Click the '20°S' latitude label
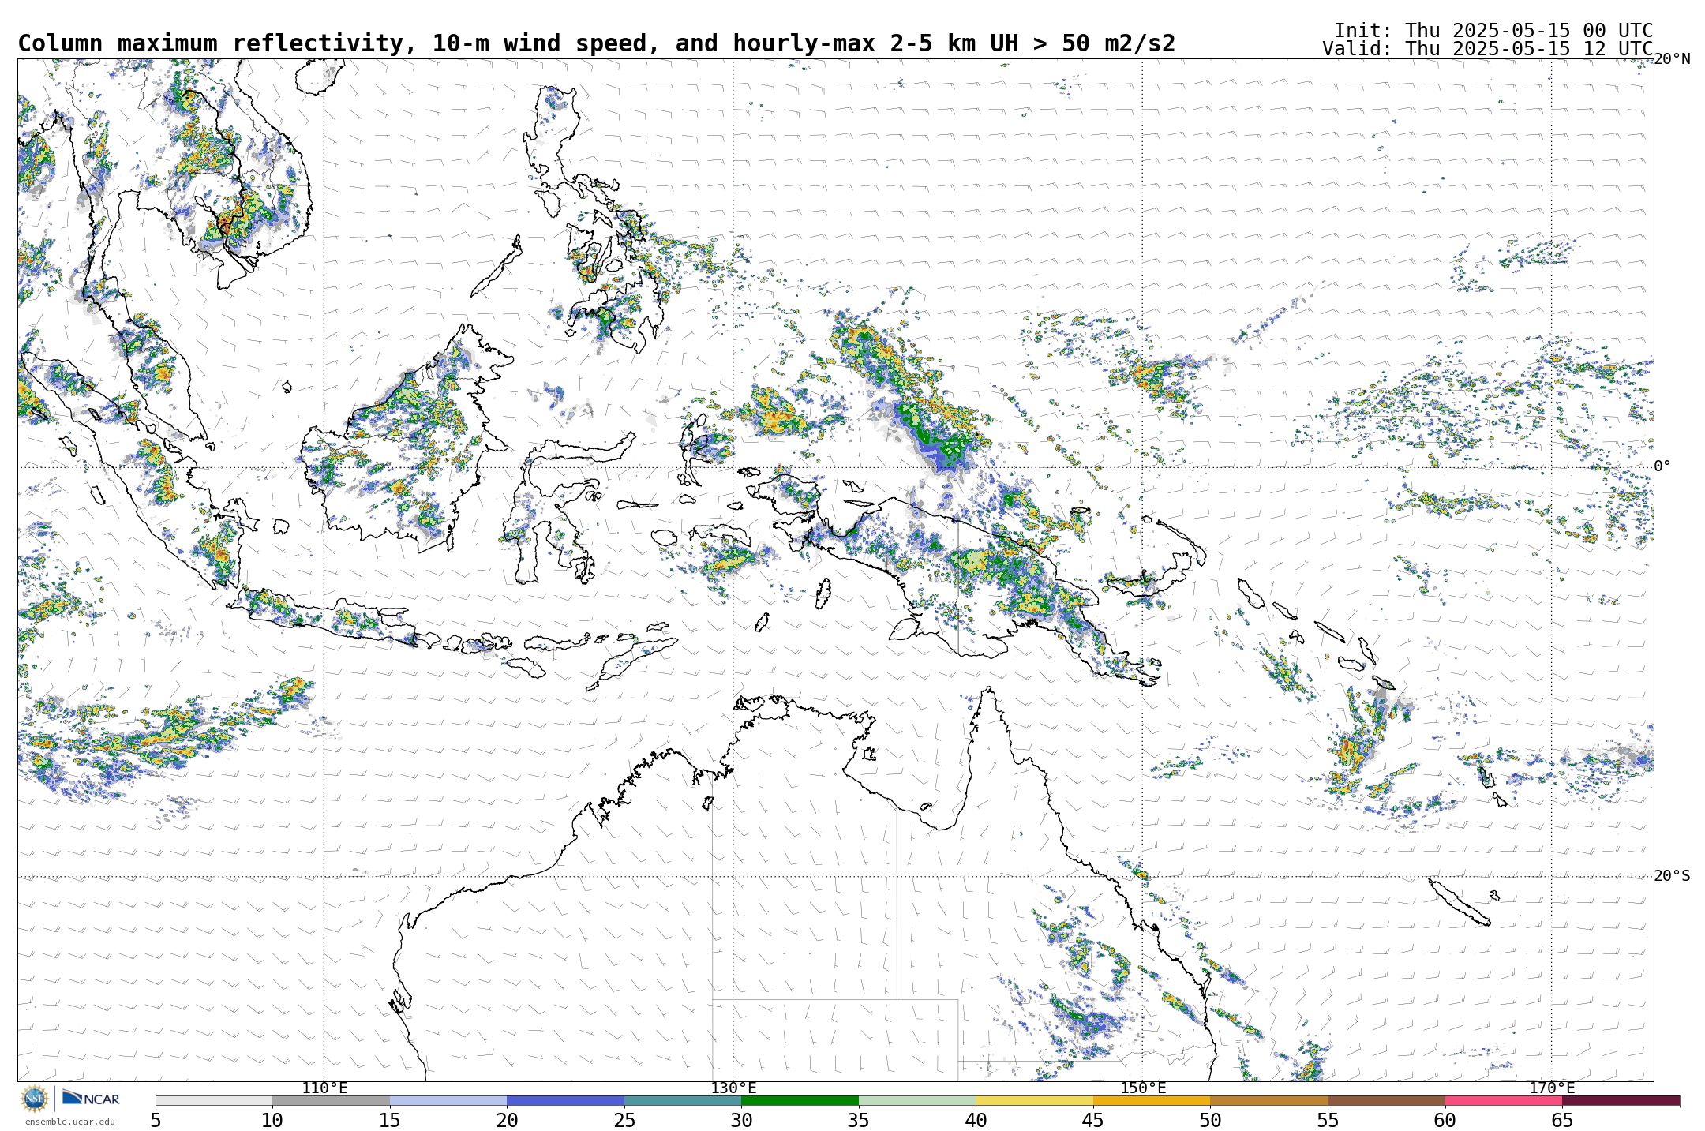This screenshot has width=1705, height=1131. [x=1672, y=876]
